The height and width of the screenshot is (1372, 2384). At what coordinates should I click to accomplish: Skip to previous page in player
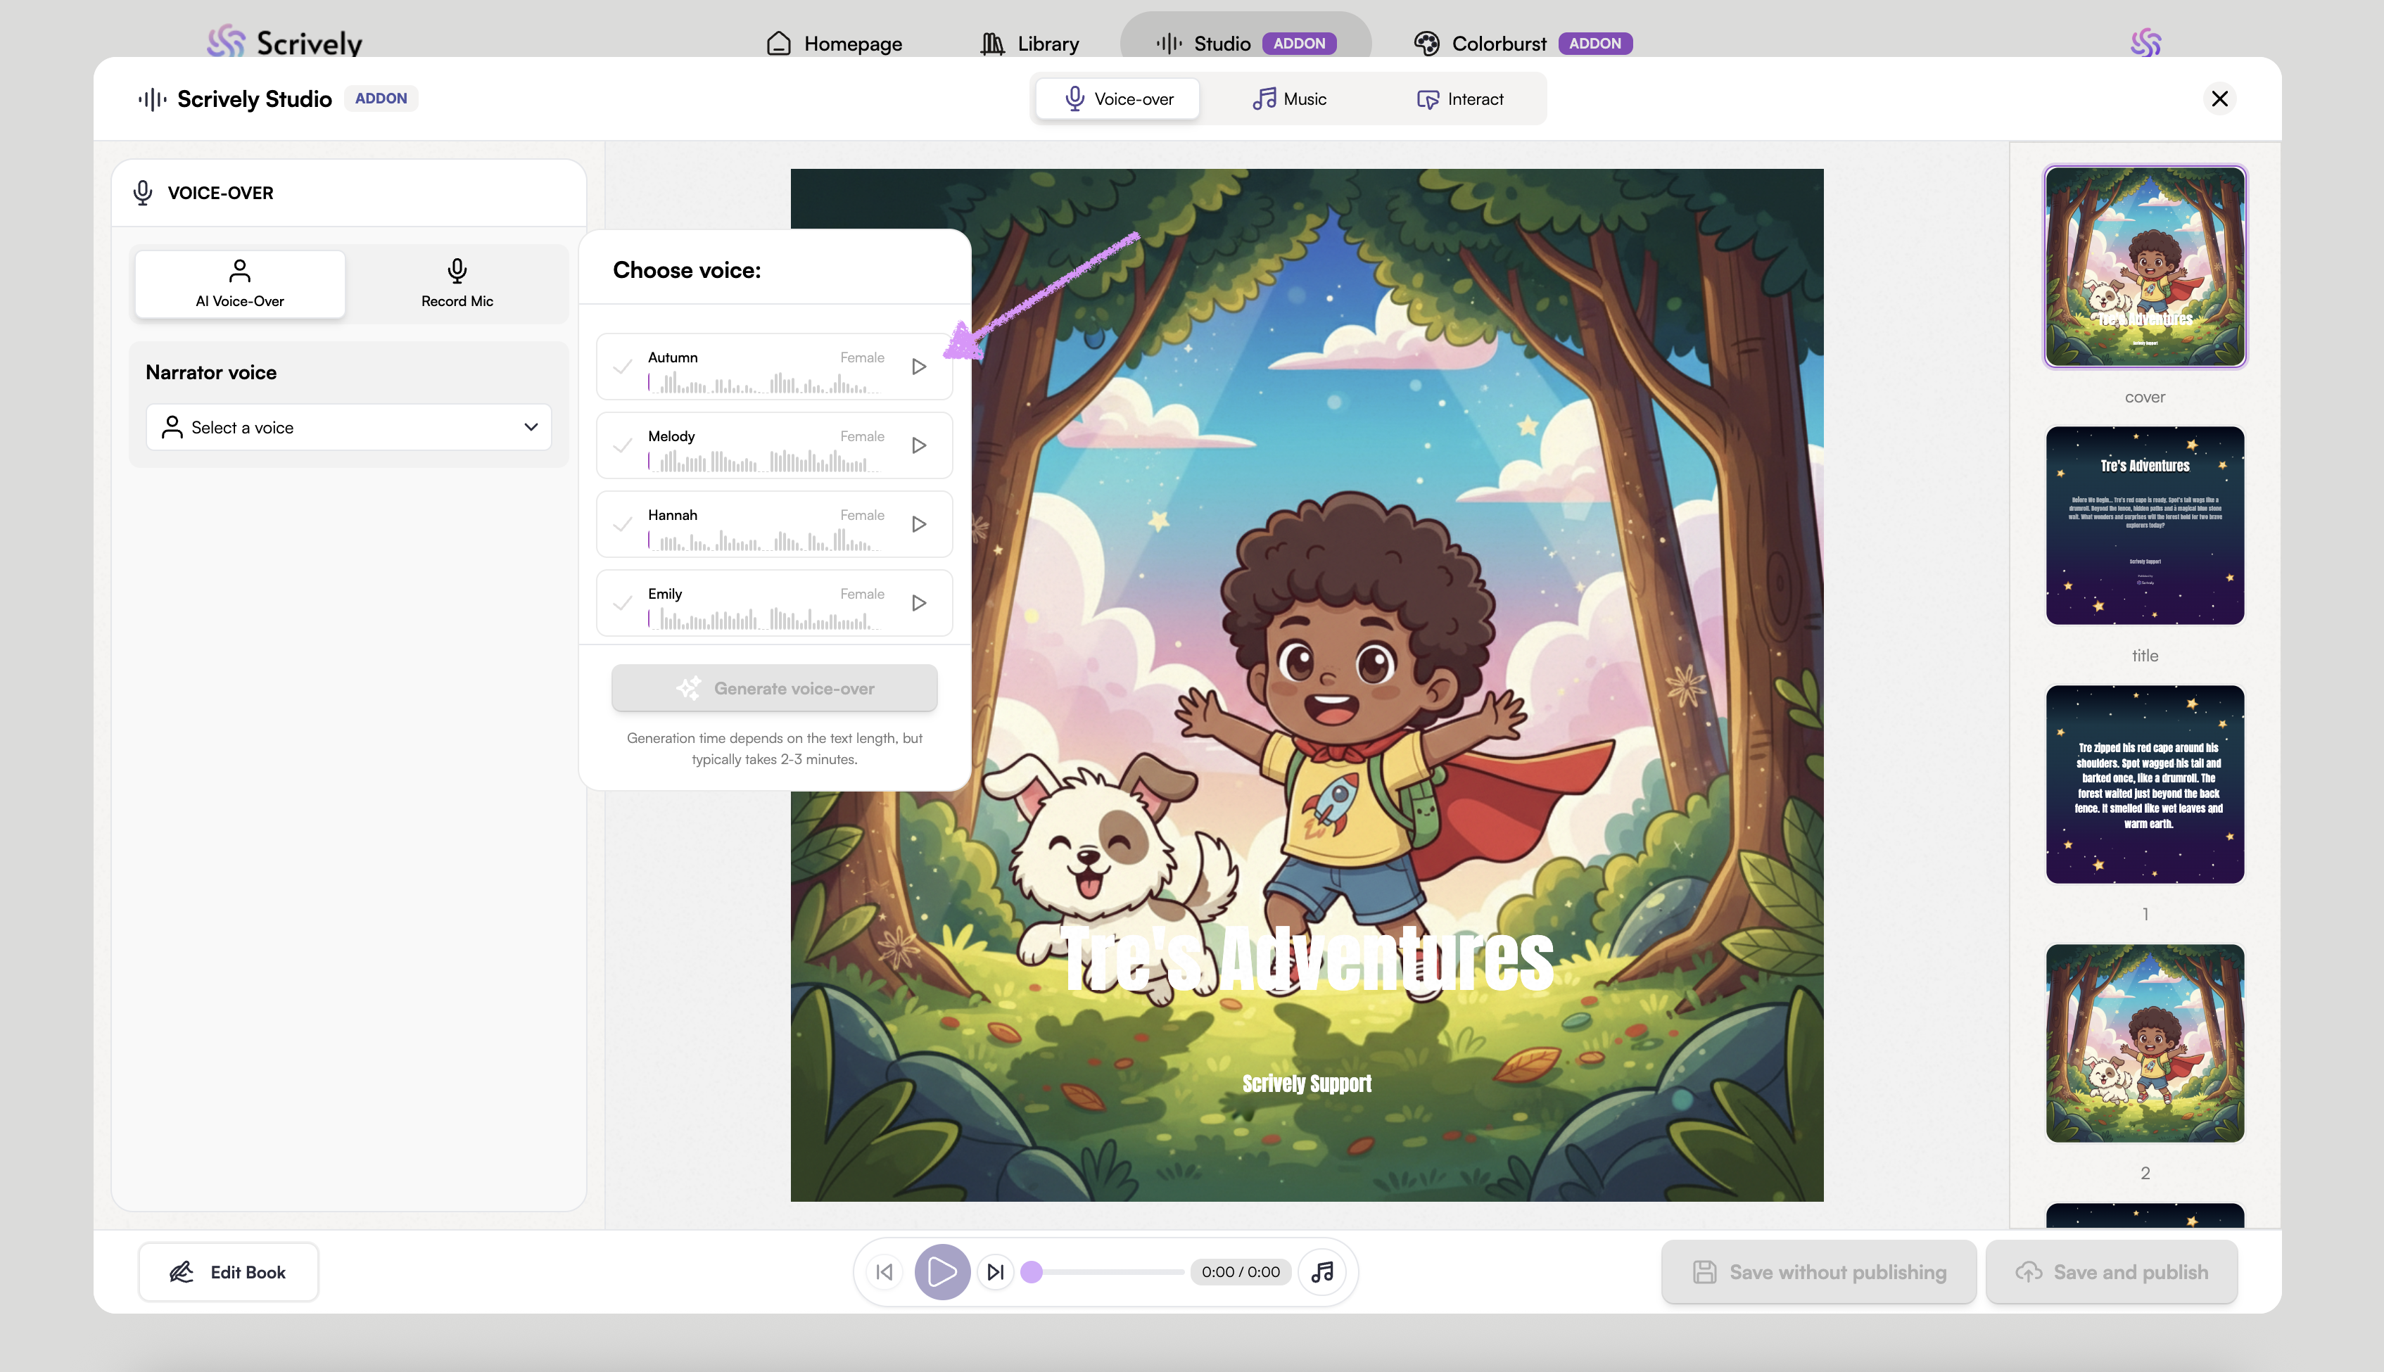[884, 1272]
